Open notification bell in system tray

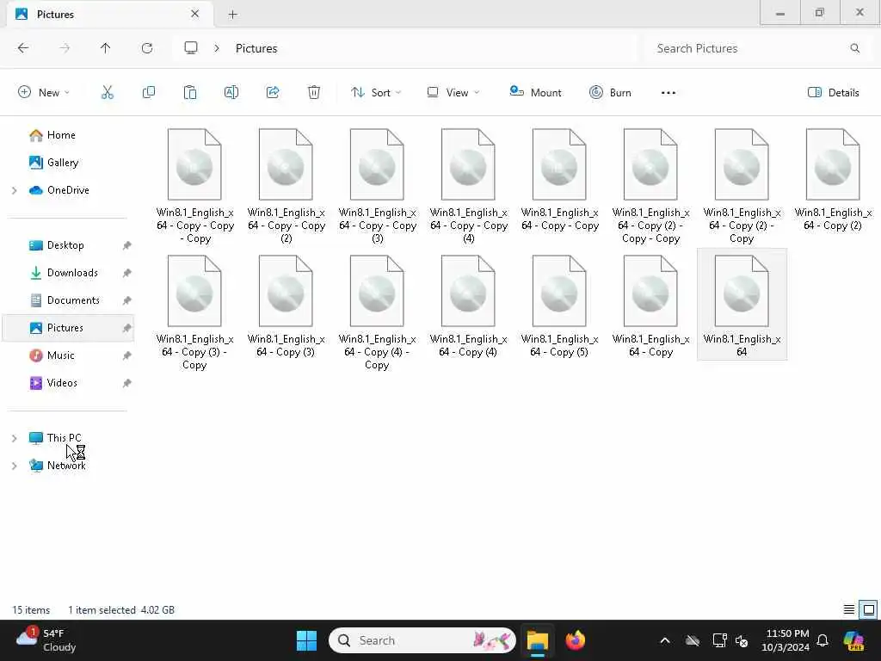822,640
